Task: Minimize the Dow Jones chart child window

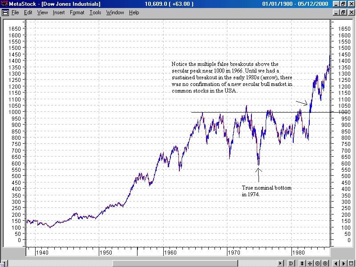Action: (337, 12)
